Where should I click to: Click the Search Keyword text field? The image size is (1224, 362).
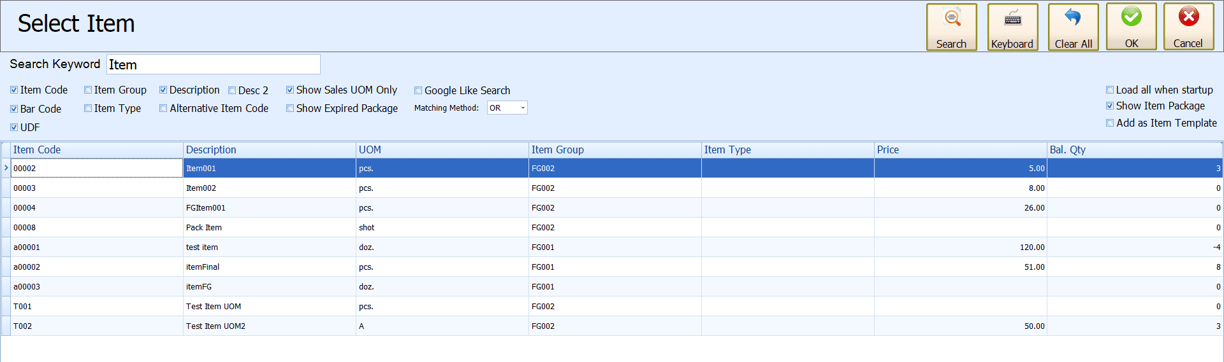pos(213,65)
